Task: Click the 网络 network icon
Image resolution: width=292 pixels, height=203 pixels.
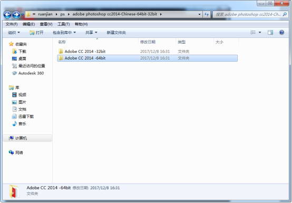Action: 11,152
